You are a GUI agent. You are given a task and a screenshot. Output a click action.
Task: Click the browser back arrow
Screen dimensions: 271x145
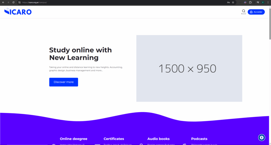[x=3, y=2]
